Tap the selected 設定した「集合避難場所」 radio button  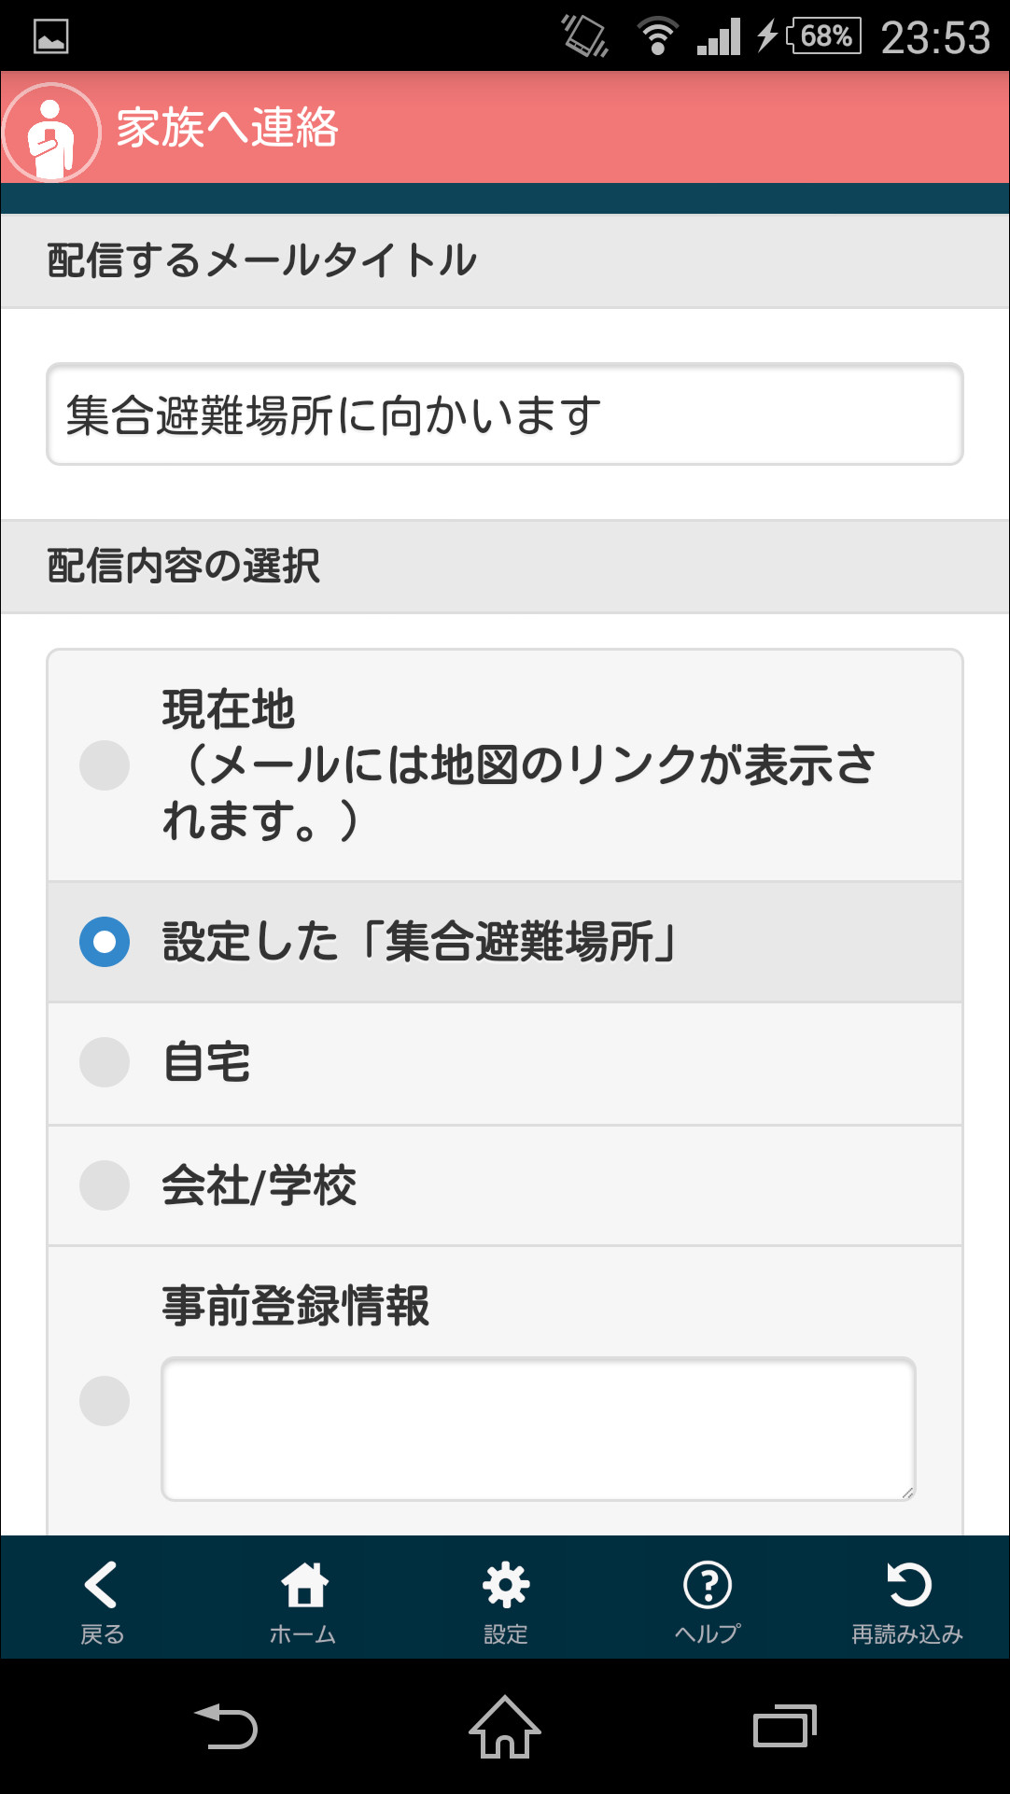[x=104, y=942]
